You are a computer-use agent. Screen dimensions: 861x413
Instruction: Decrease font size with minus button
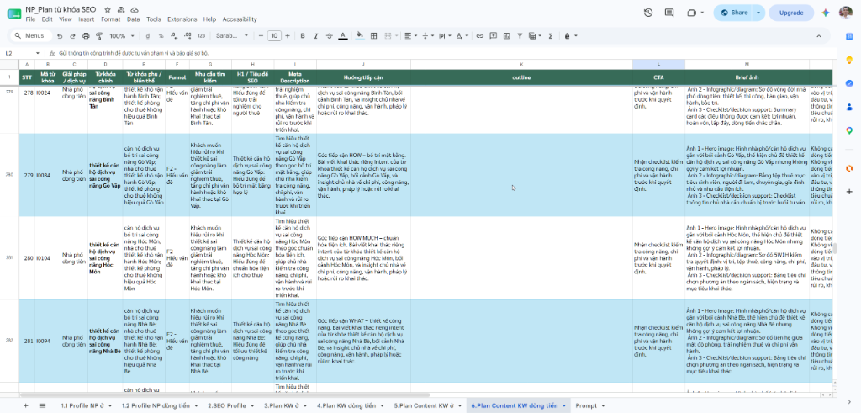[x=261, y=35]
